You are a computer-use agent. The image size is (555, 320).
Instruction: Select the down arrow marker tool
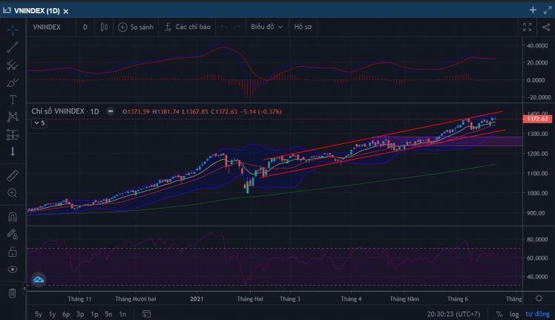click(13, 151)
